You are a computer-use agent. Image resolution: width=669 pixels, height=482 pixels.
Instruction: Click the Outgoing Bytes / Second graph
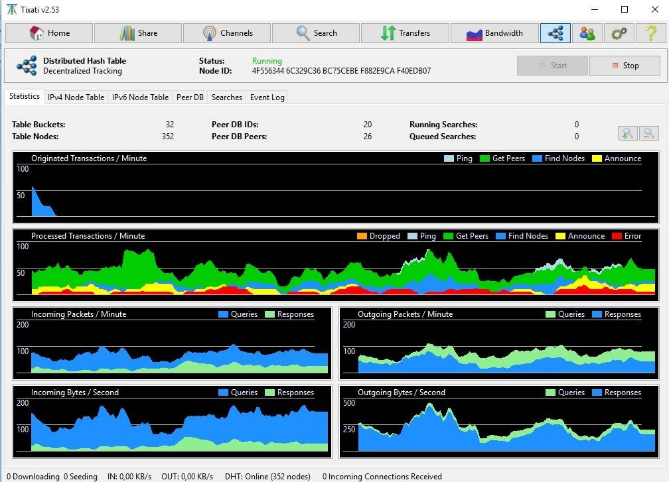pyautogui.click(x=499, y=422)
